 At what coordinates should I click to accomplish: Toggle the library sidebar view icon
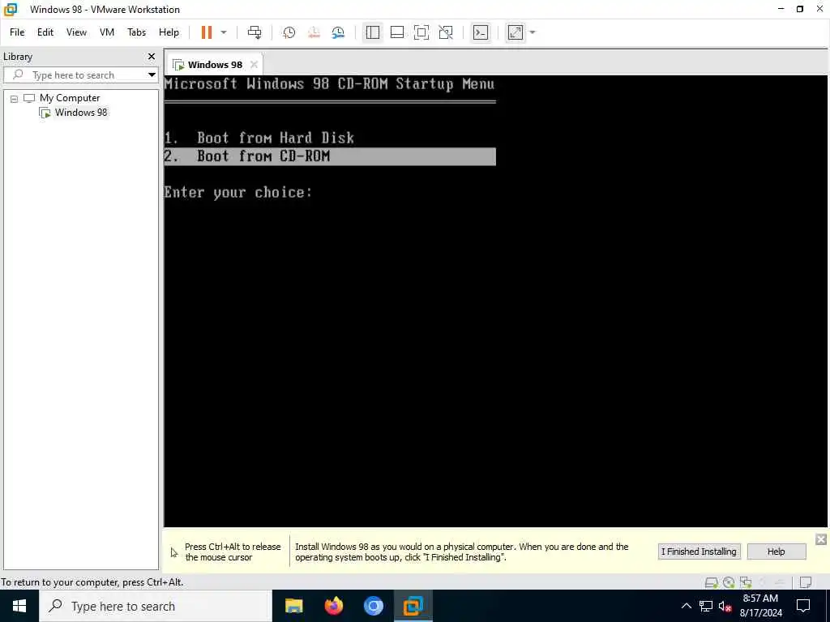[373, 32]
